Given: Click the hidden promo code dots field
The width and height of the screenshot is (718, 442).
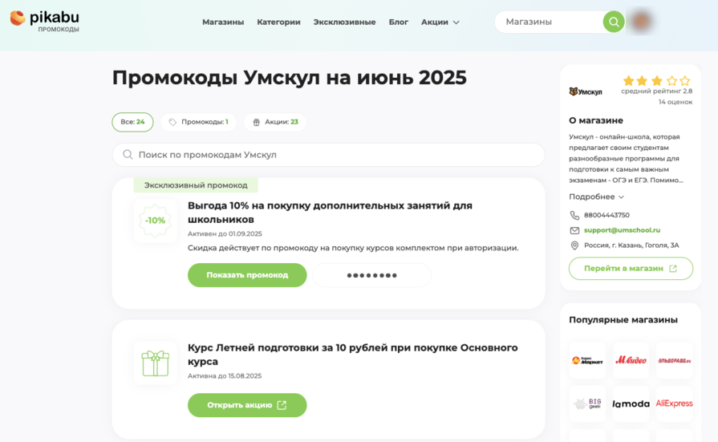Looking at the screenshot, I should click(371, 275).
